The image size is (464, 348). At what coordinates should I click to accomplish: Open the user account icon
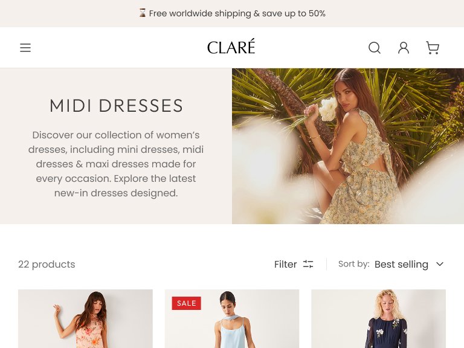point(404,48)
